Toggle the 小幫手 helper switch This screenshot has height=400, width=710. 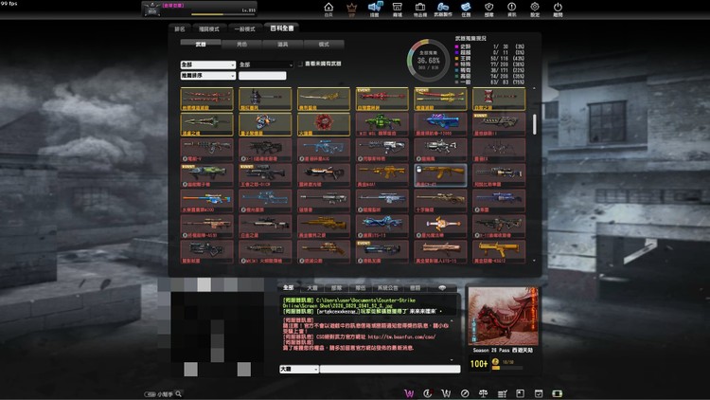[150, 394]
